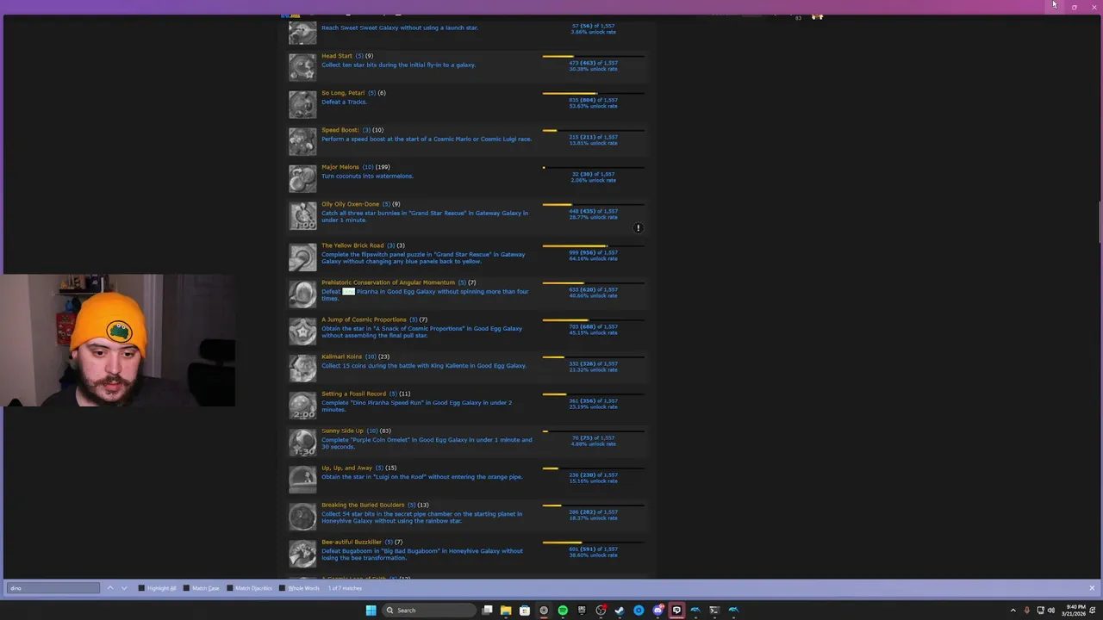Open Up, Up, and Away title link

(346, 468)
